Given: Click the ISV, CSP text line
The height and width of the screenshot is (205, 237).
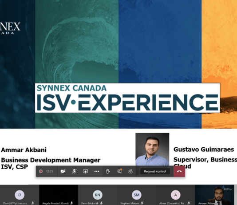Looking at the screenshot, I should click(14, 167).
